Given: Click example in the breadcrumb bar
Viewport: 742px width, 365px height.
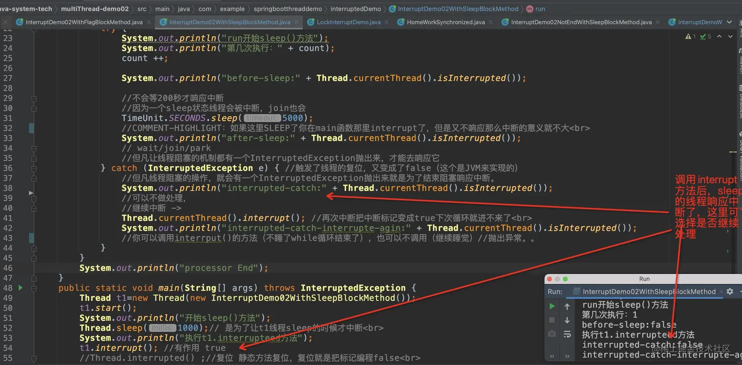Looking at the screenshot, I should click(232, 9).
